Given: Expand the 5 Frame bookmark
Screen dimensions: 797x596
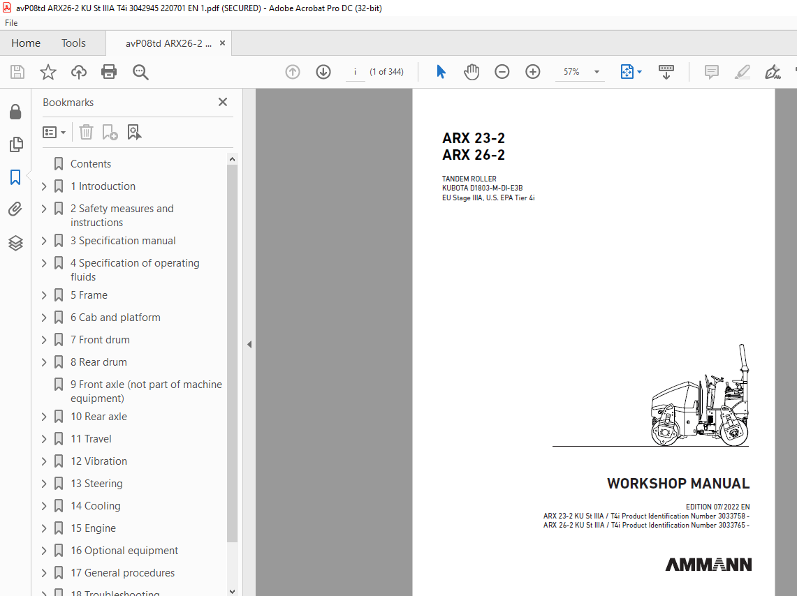Looking at the screenshot, I should pyautogui.click(x=44, y=295).
